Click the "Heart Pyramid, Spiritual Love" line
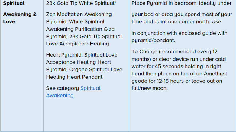 tap(82, 55)
